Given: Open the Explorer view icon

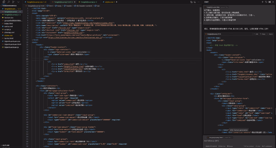Looking at the screenshot, I should pos(4,2).
